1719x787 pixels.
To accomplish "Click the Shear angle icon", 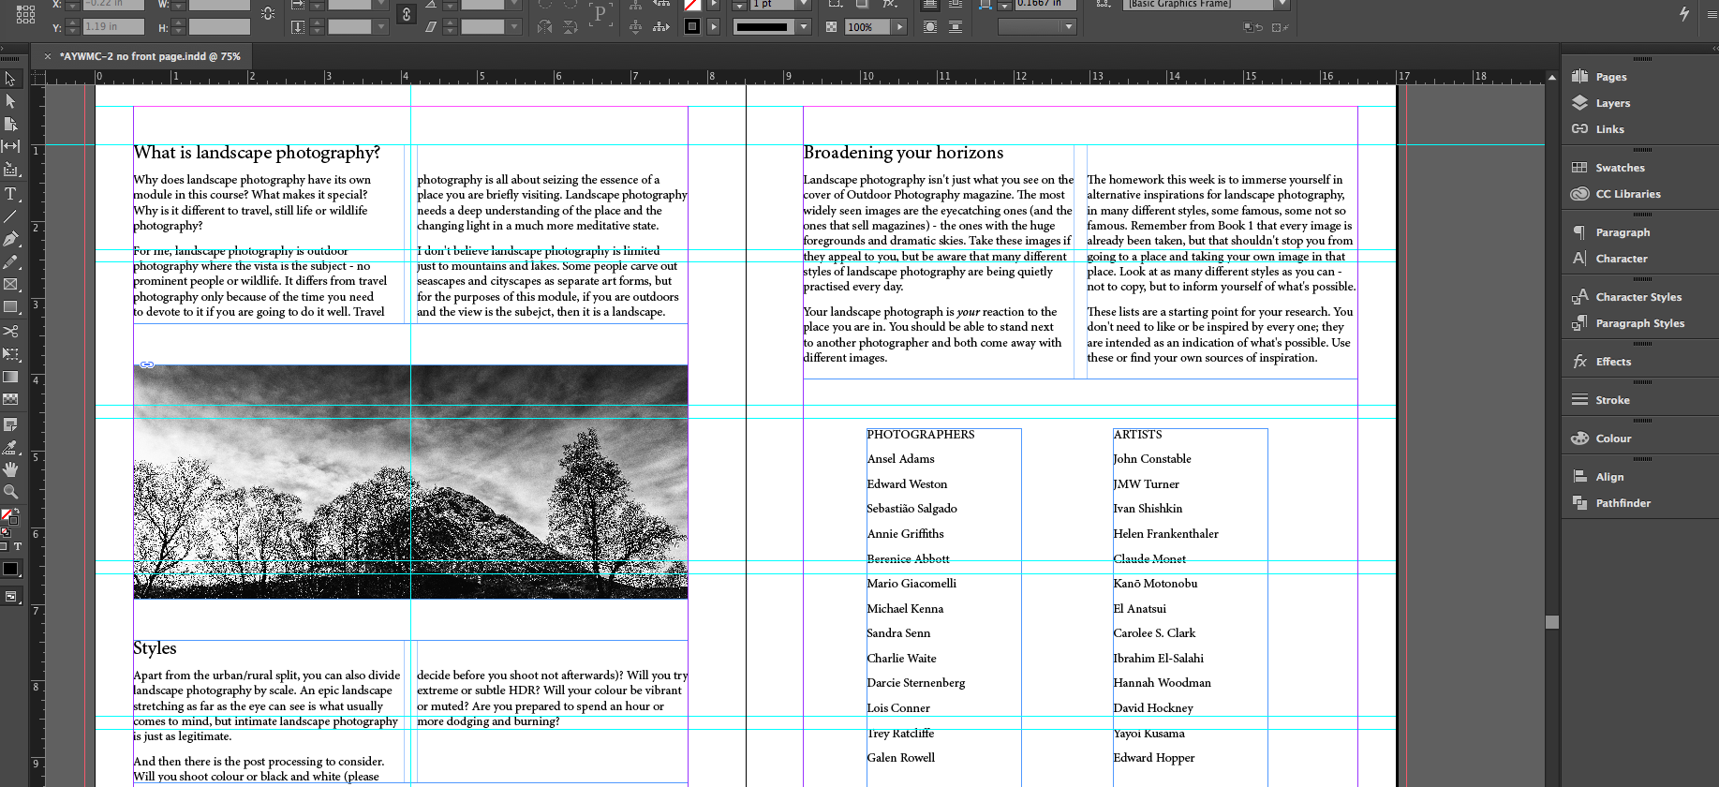I will pos(431,27).
